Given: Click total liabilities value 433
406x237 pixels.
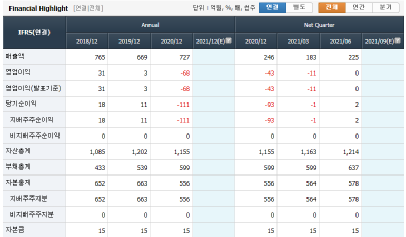Looking at the screenshot, I should 100,168.
